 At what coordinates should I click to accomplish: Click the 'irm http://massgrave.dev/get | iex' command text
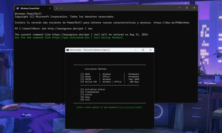[67, 29]
